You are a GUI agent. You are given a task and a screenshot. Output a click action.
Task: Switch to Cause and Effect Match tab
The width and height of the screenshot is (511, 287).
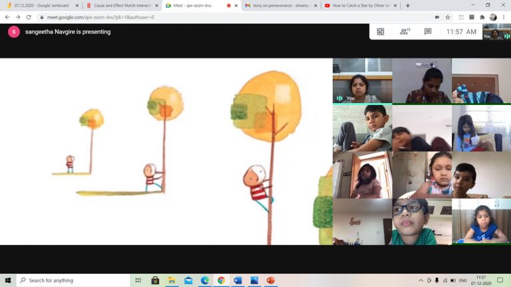[x=121, y=5]
